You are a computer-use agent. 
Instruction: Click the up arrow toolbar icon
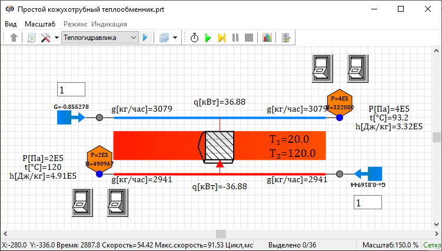(x=14, y=38)
